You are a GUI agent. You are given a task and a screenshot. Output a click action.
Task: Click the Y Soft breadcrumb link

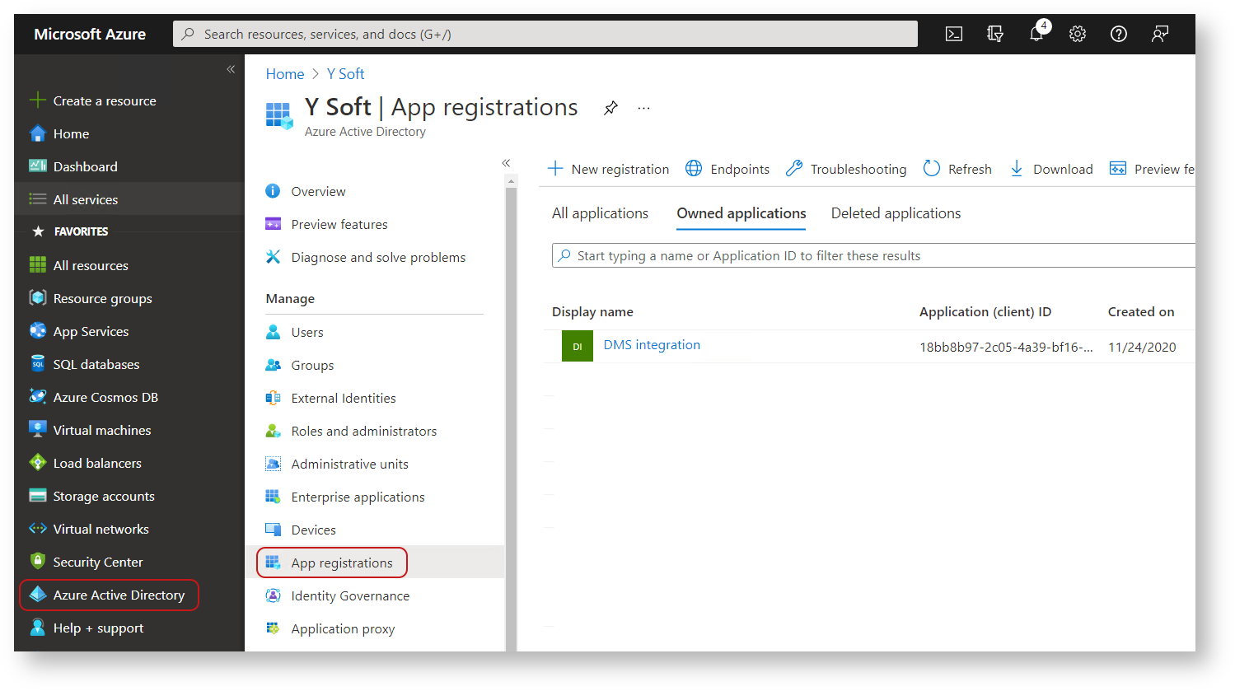(345, 74)
